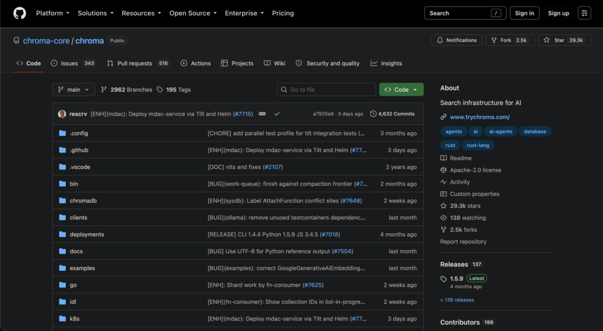View the 2.5k forks link
The height and width of the screenshot is (331, 603).
459,230
